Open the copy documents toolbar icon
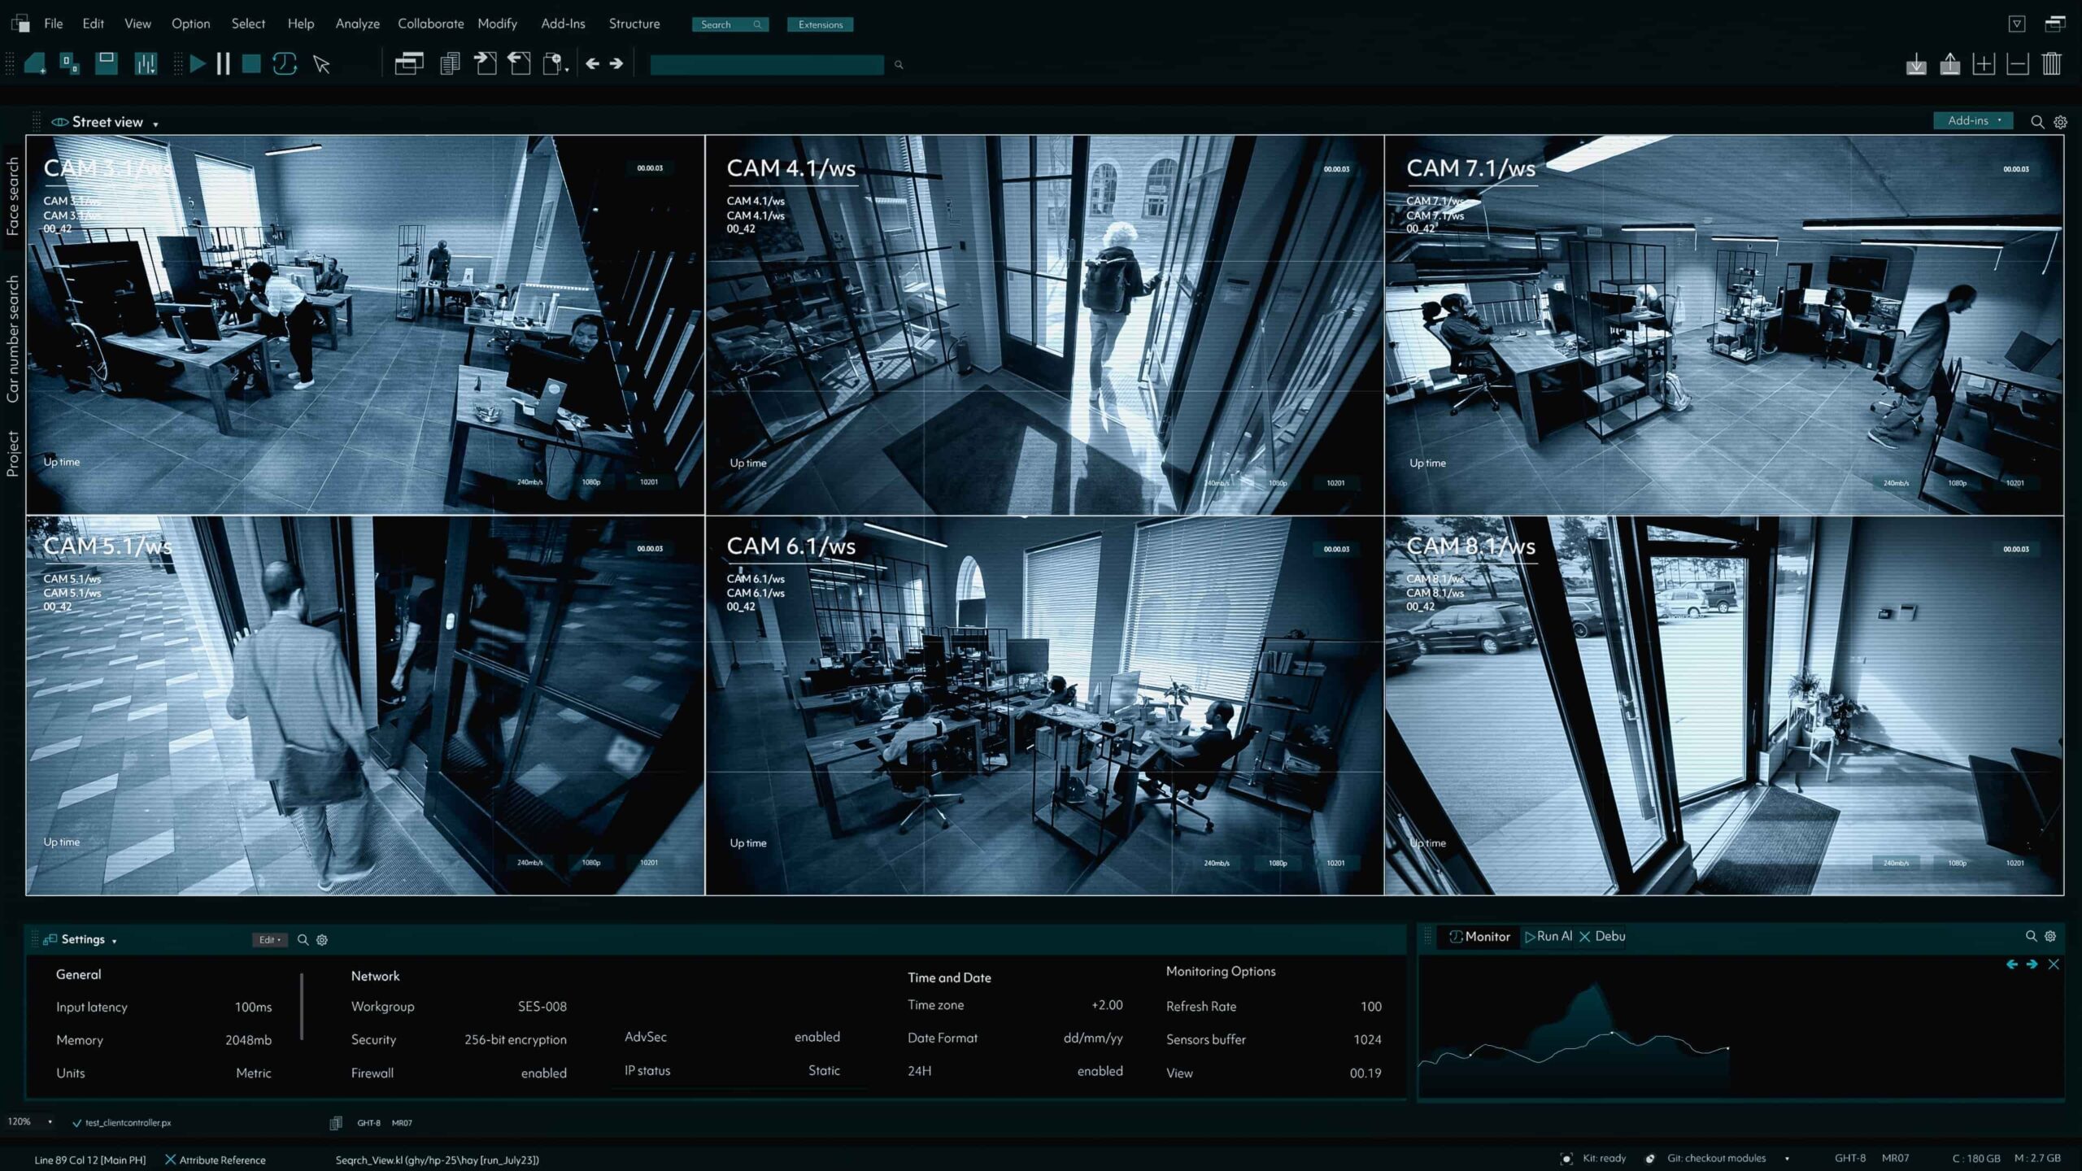 (448, 63)
